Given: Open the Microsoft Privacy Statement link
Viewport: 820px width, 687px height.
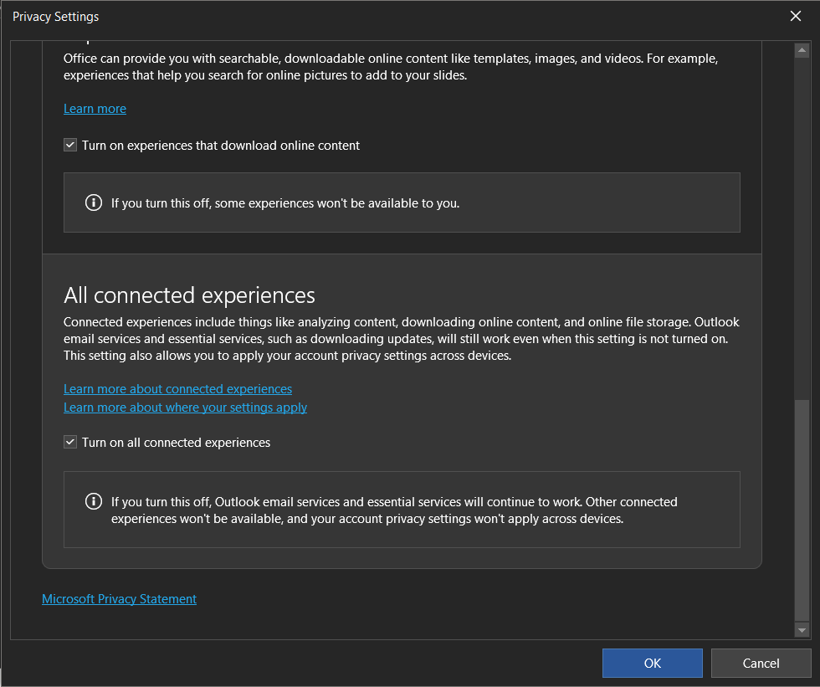Looking at the screenshot, I should point(119,598).
